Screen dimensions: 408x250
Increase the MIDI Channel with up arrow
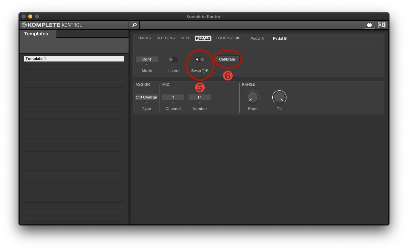tap(173, 92)
